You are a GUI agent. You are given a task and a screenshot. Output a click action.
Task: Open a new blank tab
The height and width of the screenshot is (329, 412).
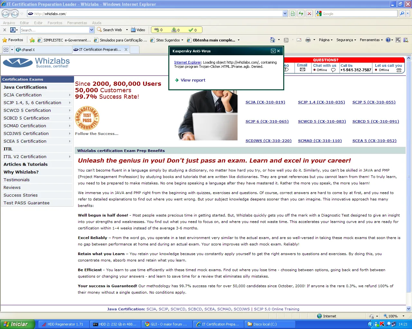pos(135,49)
